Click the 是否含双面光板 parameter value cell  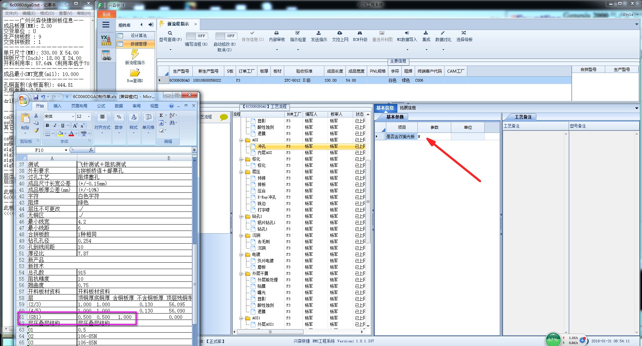tap(434, 137)
